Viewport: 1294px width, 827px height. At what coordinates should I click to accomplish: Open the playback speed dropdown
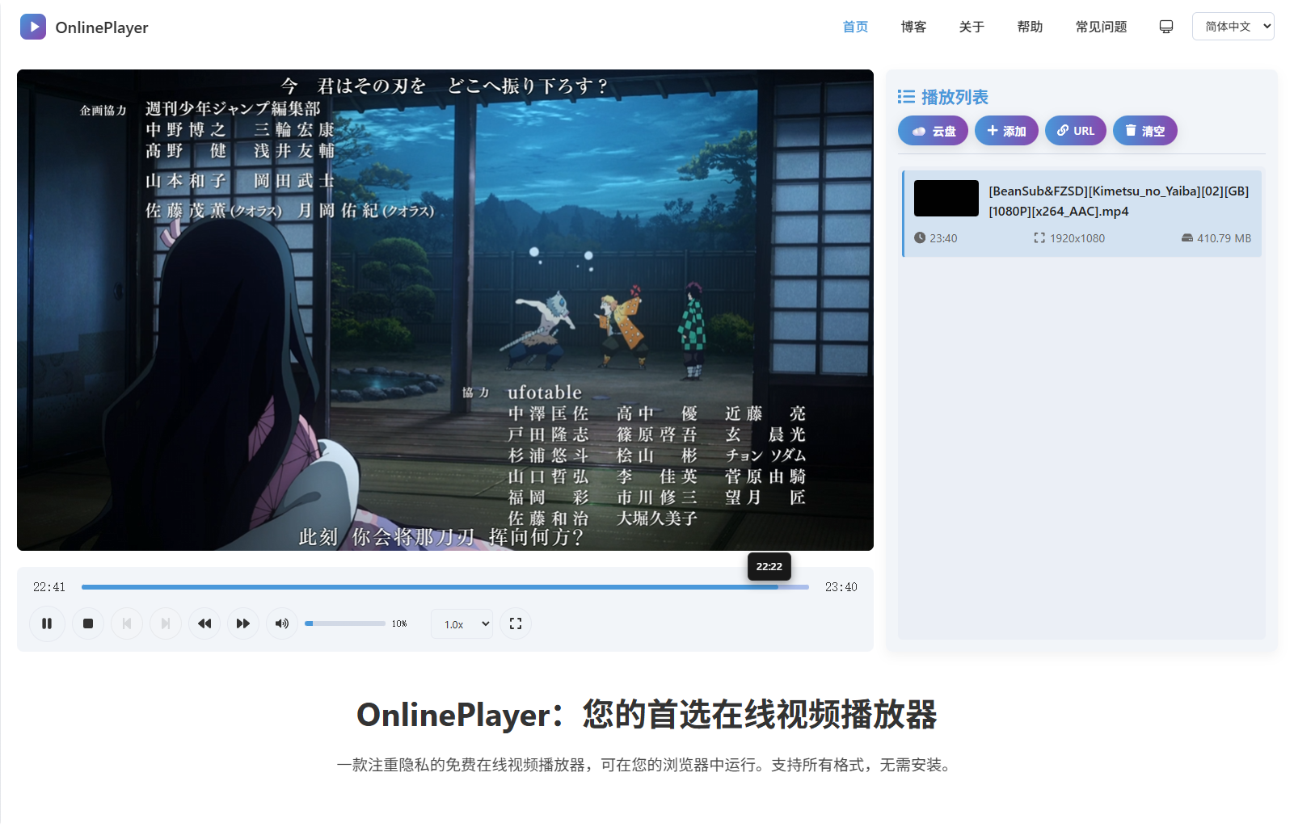(462, 623)
